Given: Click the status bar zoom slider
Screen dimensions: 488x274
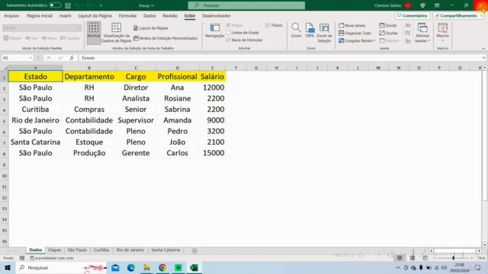Looking at the screenshot, I should point(454,258).
